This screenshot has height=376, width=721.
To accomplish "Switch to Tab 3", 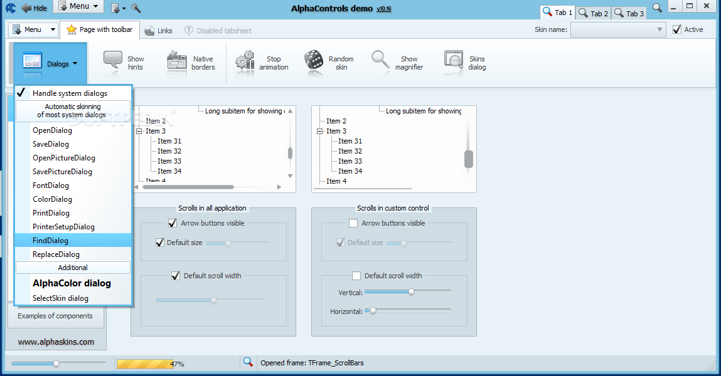I will click(x=629, y=13).
